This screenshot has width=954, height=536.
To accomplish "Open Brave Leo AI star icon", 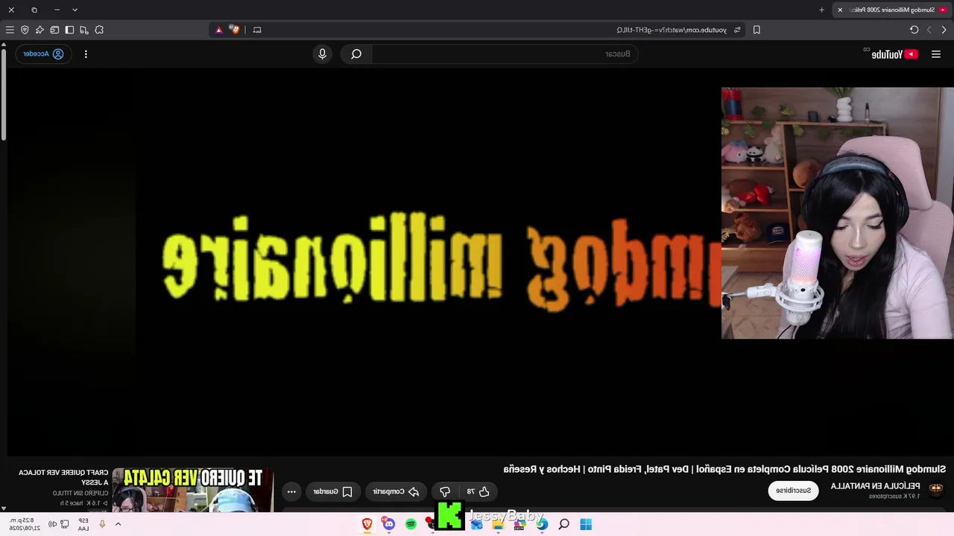I will pos(40,30).
